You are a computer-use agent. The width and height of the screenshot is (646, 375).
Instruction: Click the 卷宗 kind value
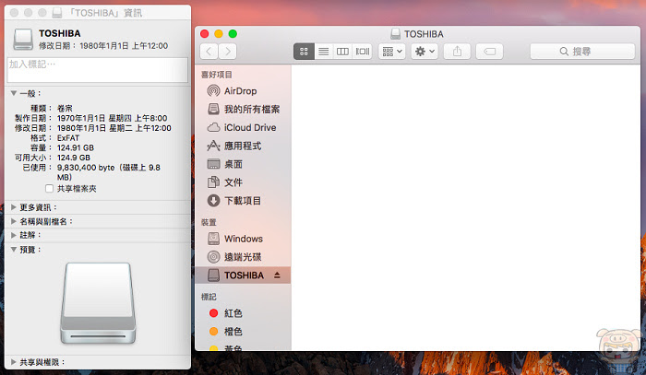(x=65, y=108)
